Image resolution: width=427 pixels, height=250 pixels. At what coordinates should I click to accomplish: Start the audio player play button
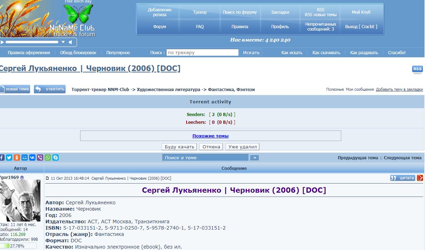coord(2,42)
